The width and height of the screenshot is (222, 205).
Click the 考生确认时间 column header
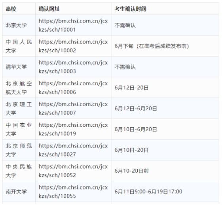click(131, 9)
